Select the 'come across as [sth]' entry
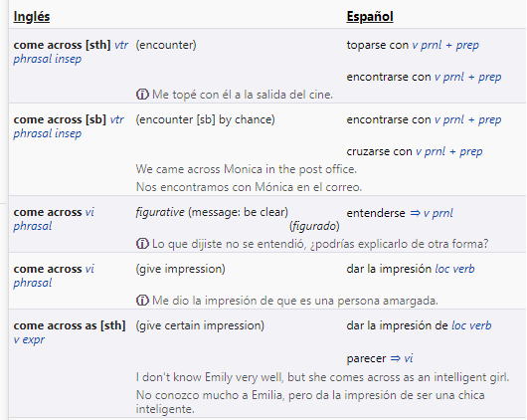The width and height of the screenshot is (527, 420). [x=70, y=325]
